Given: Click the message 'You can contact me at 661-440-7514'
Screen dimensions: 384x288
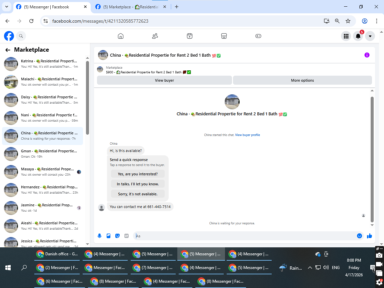Looking at the screenshot, I should pos(140,207).
